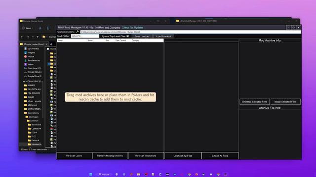Select the DDDA folder in the sidebar
The image size is (316, 177).
coord(33,133)
